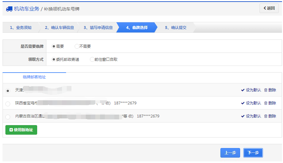283x163 pixels.
Task: Click trash icon in 陕西省宝鸡 address row
Action: coord(266,103)
